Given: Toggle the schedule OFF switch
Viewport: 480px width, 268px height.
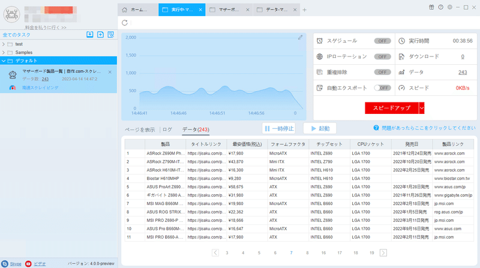Looking at the screenshot, I should click(x=382, y=41).
